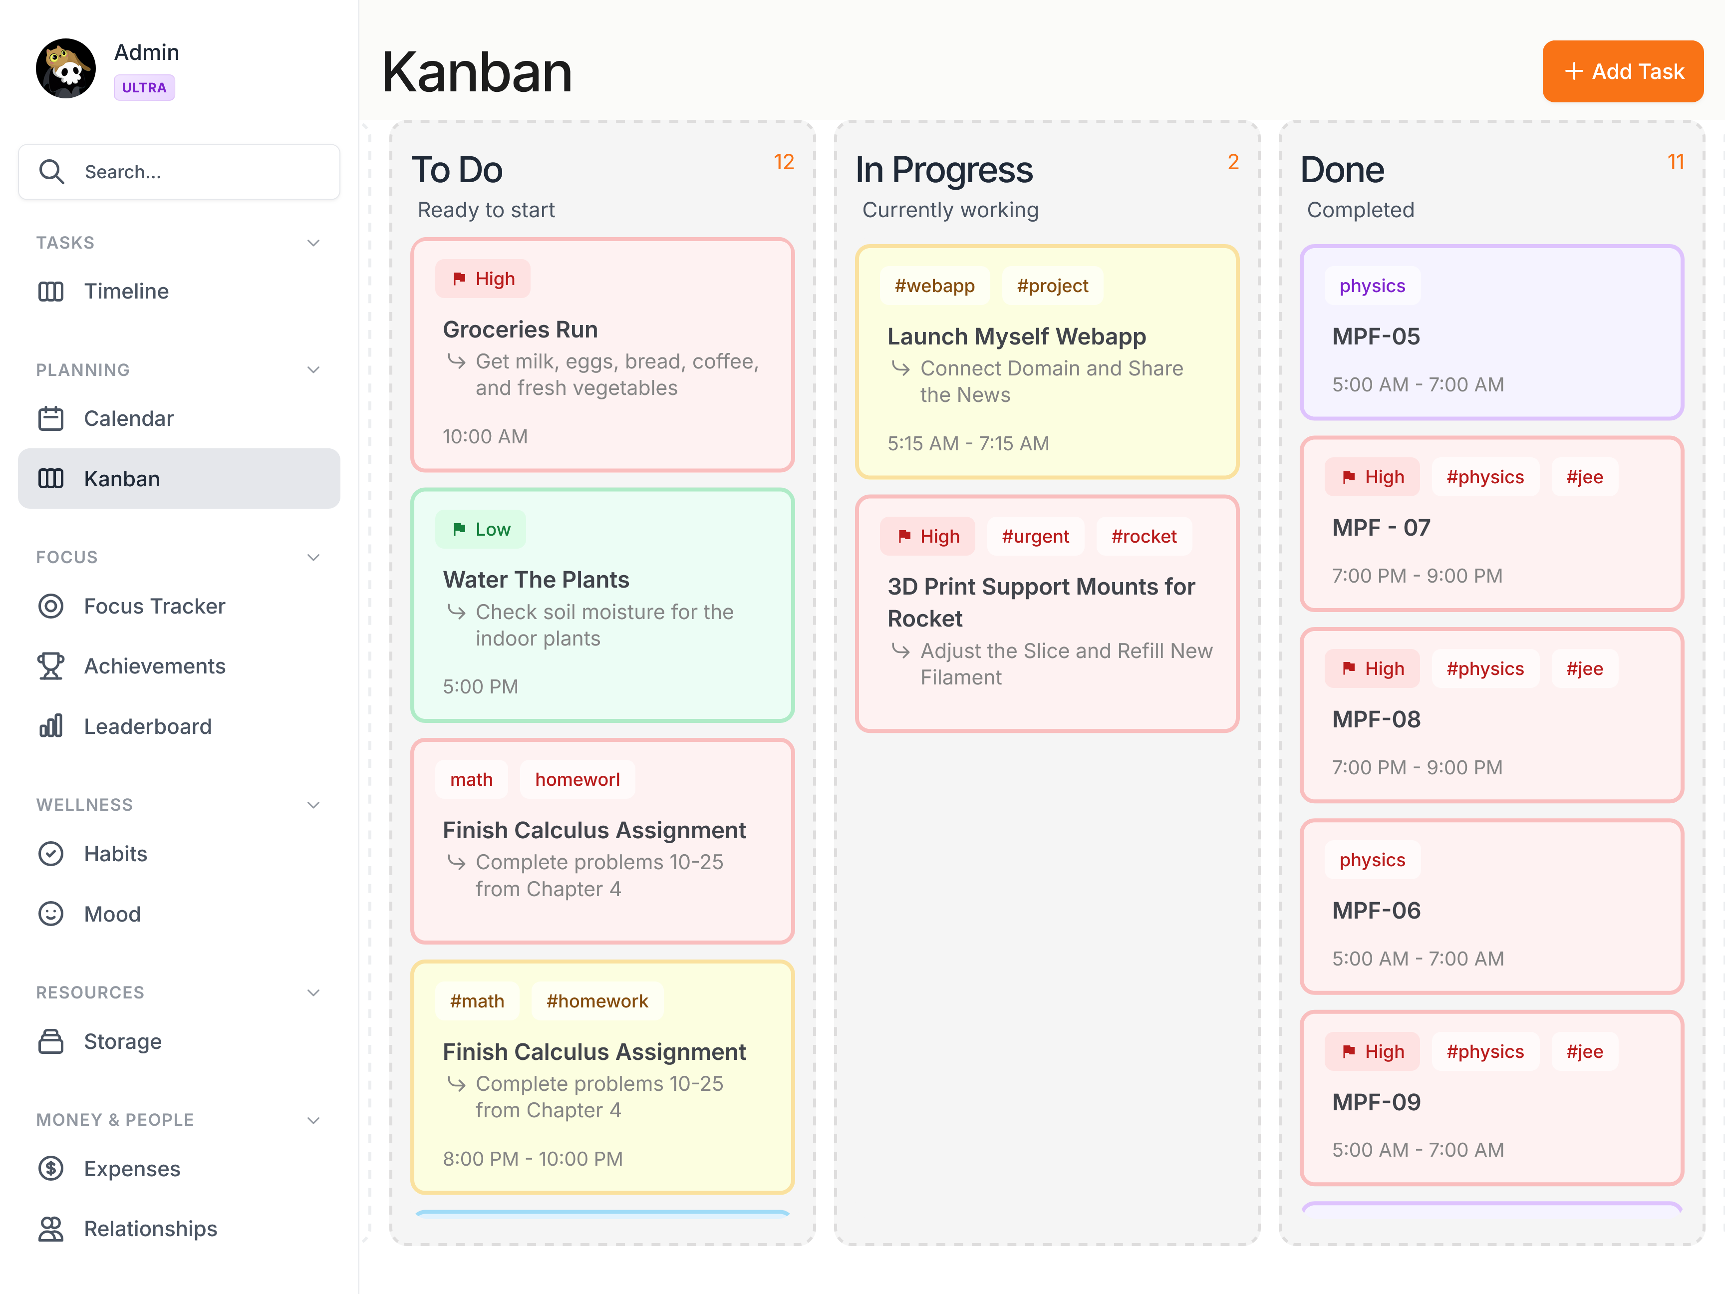Click the Relationships people icon
The height and width of the screenshot is (1294, 1725).
(x=51, y=1229)
